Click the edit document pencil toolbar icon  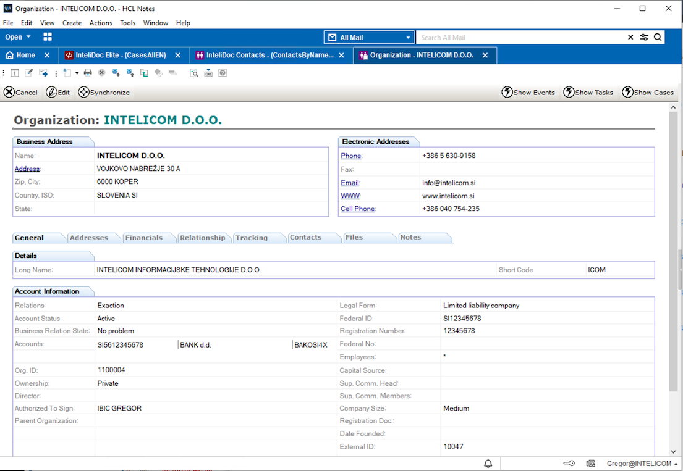coord(29,73)
